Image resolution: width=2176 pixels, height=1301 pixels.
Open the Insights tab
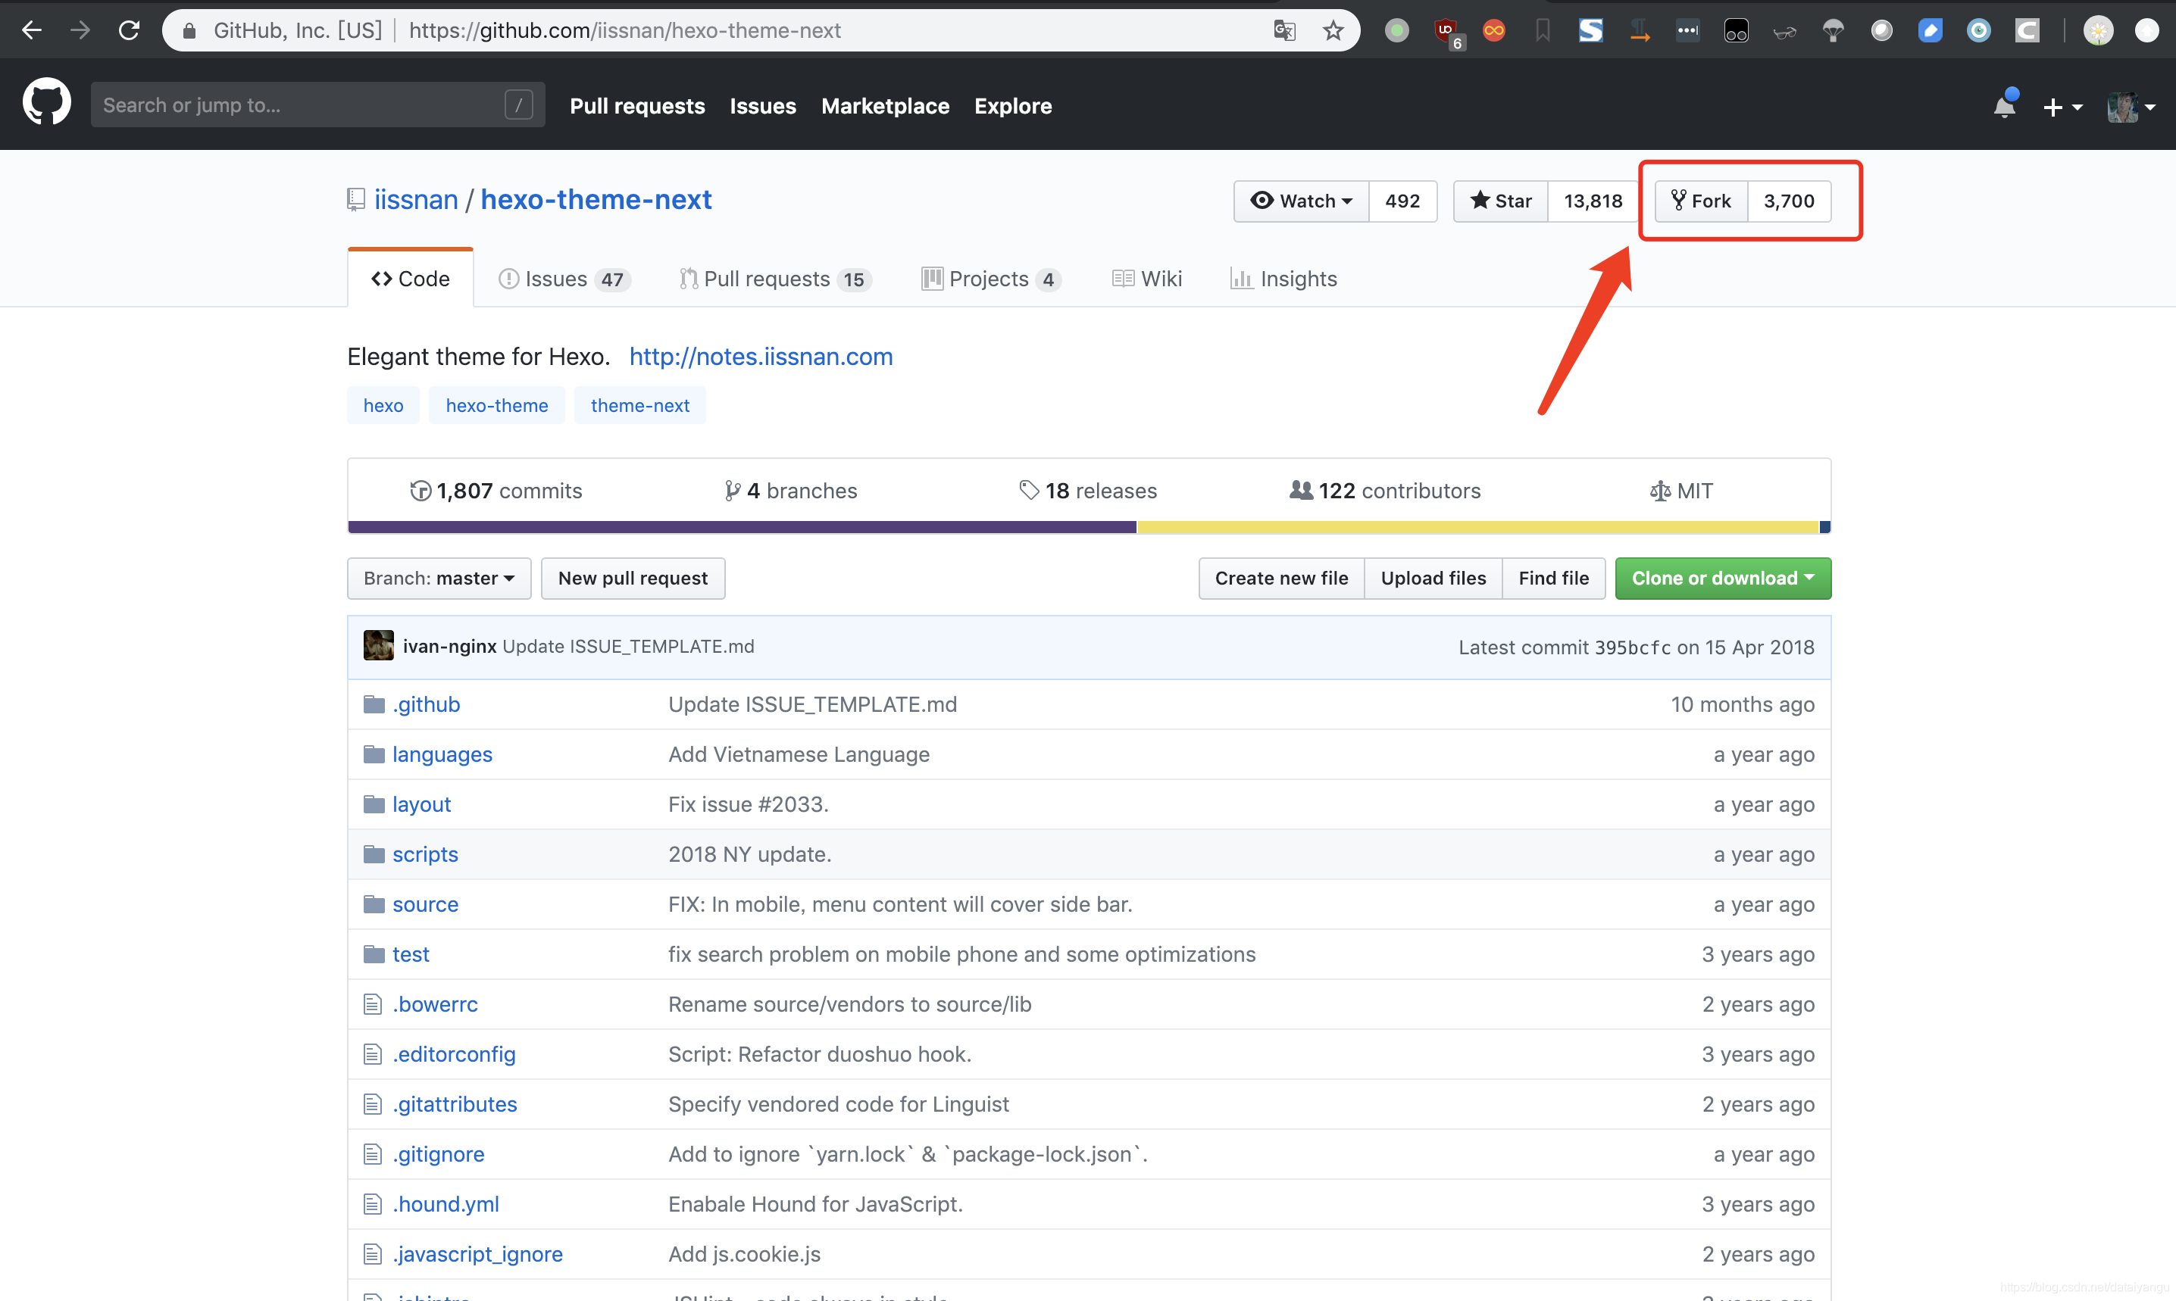tap(1284, 279)
